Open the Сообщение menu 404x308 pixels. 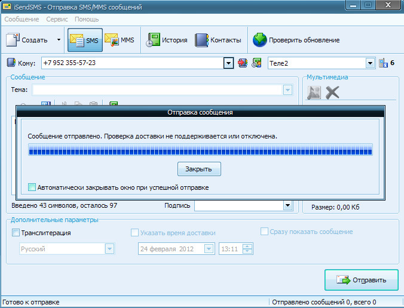(x=22, y=19)
